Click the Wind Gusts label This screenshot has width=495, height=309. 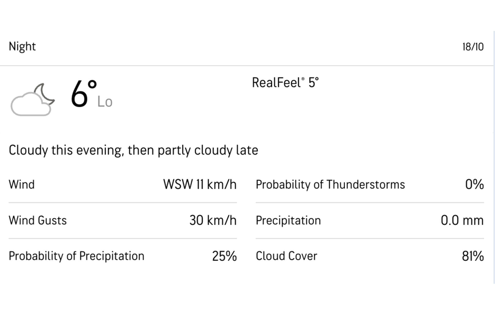38,220
